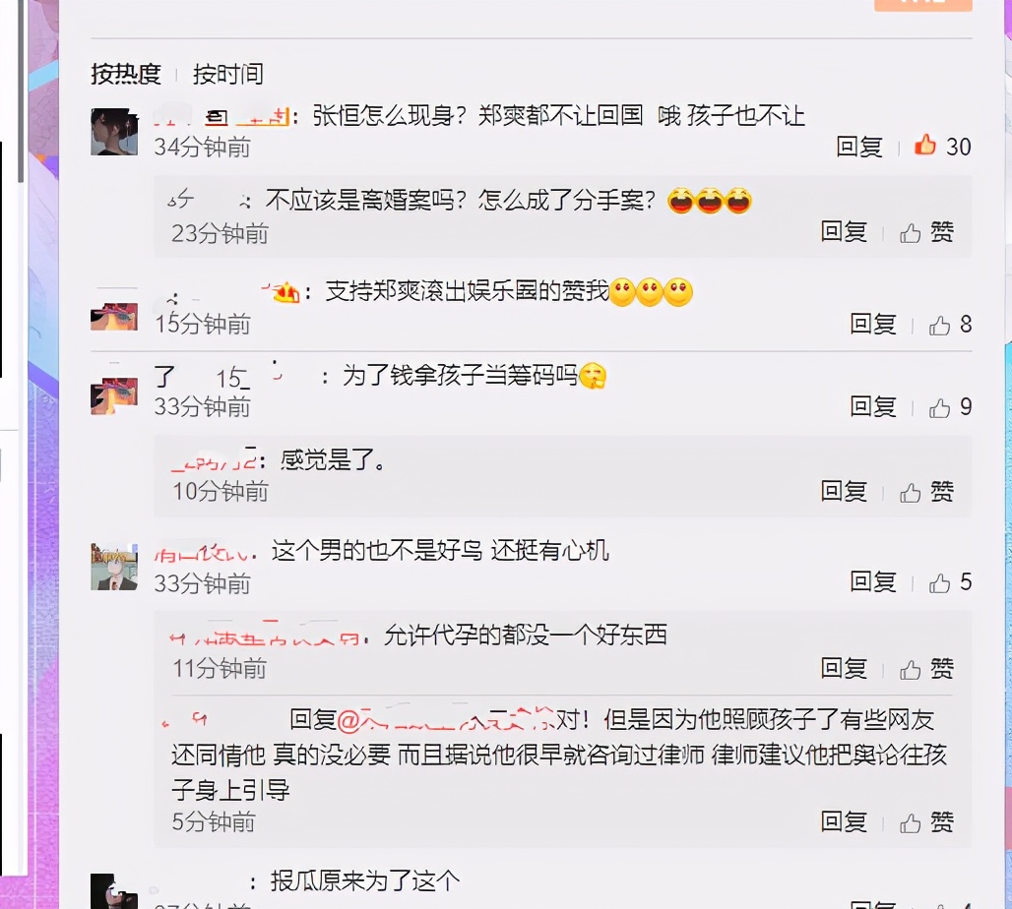The height and width of the screenshot is (909, 1012).
Task: Reply to the 感觉是了 comment
Action: [844, 491]
